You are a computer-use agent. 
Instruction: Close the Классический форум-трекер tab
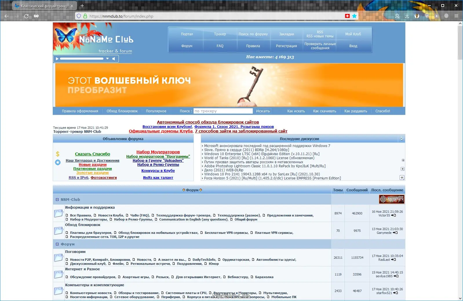pyautogui.click(x=72, y=6)
